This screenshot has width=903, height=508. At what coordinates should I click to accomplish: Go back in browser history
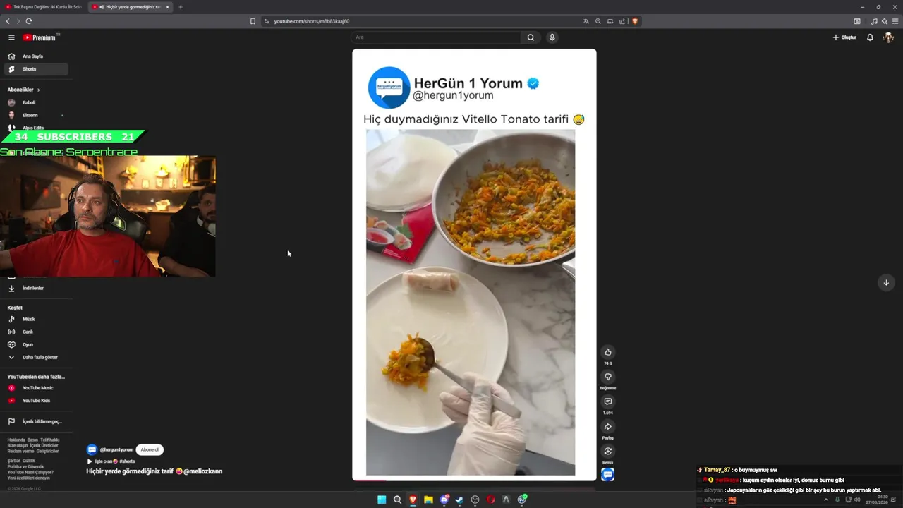pyautogui.click(x=8, y=21)
